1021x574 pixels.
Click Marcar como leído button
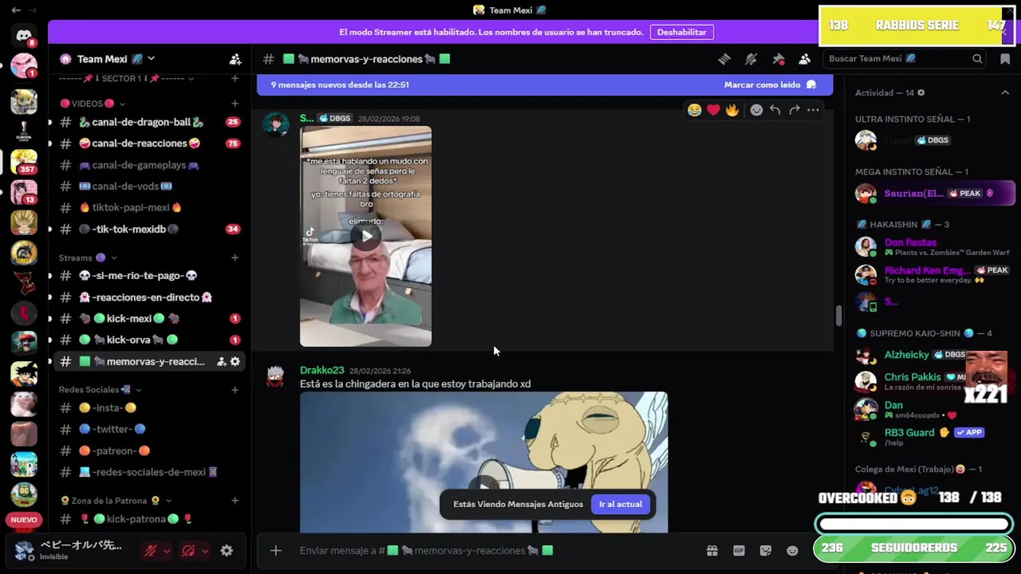(x=770, y=85)
